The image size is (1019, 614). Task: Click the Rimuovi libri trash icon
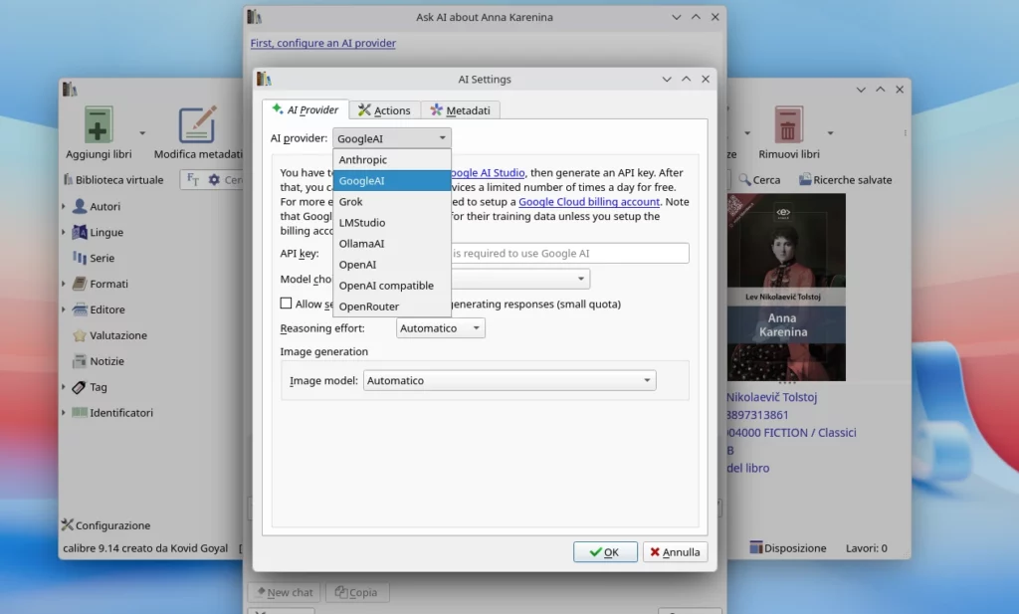[788, 124]
